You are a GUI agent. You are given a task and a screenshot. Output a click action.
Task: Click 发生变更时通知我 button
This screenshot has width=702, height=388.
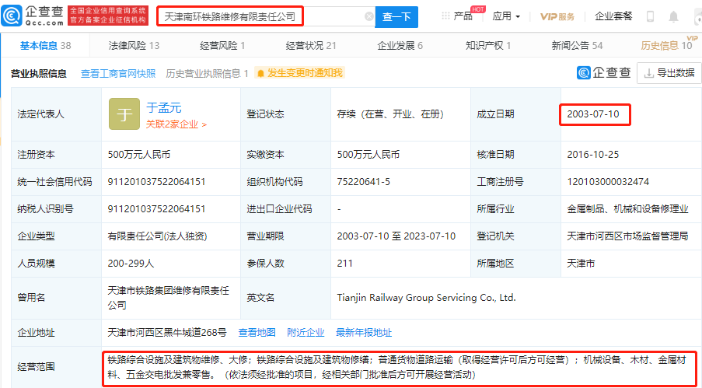299,73
